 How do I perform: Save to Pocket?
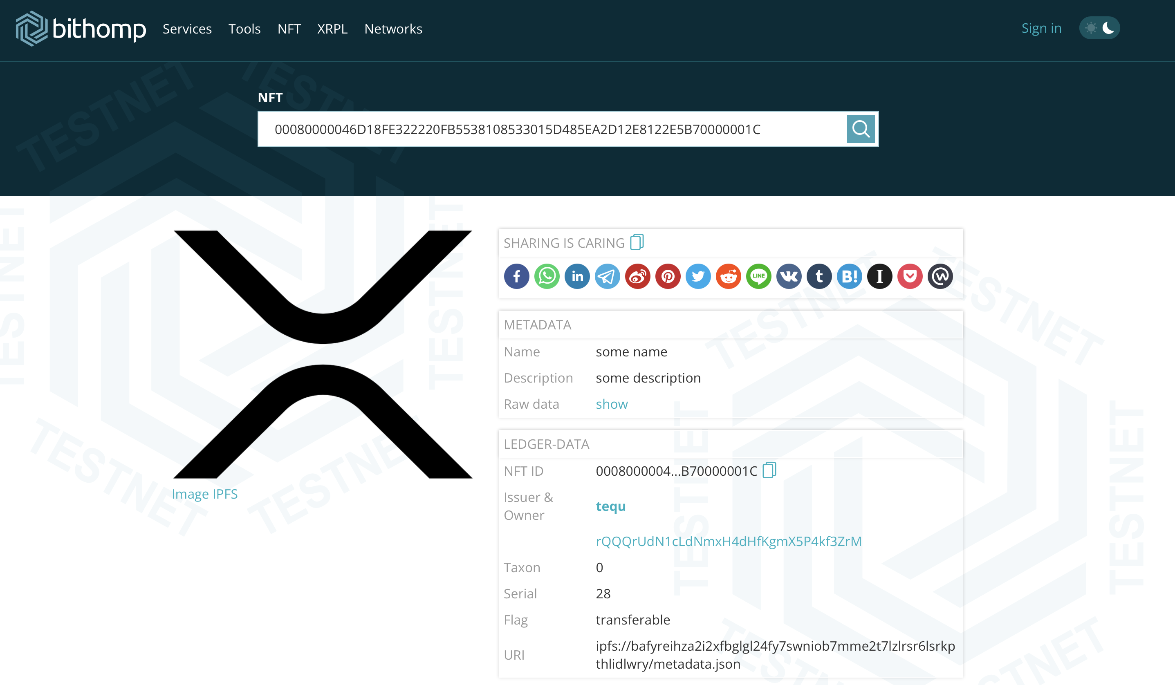coord(910,277)
